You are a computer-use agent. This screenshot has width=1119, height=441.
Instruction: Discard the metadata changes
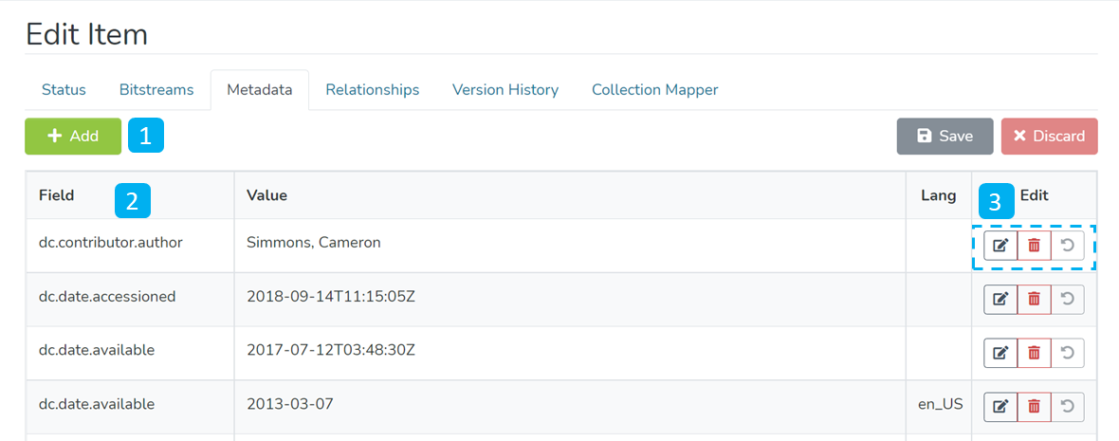point(1049,137)
